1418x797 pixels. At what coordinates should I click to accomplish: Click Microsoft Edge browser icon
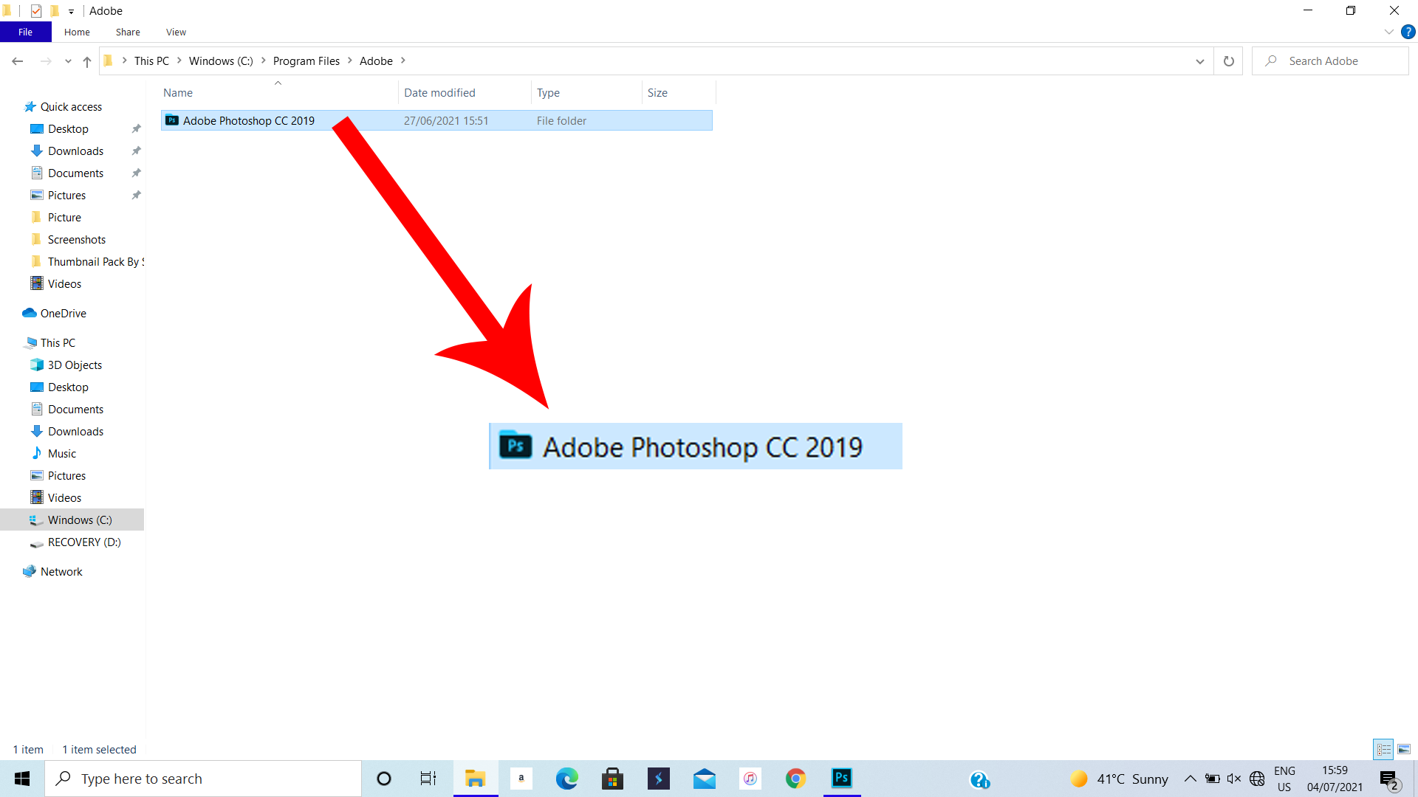click(x=566, y=779)
